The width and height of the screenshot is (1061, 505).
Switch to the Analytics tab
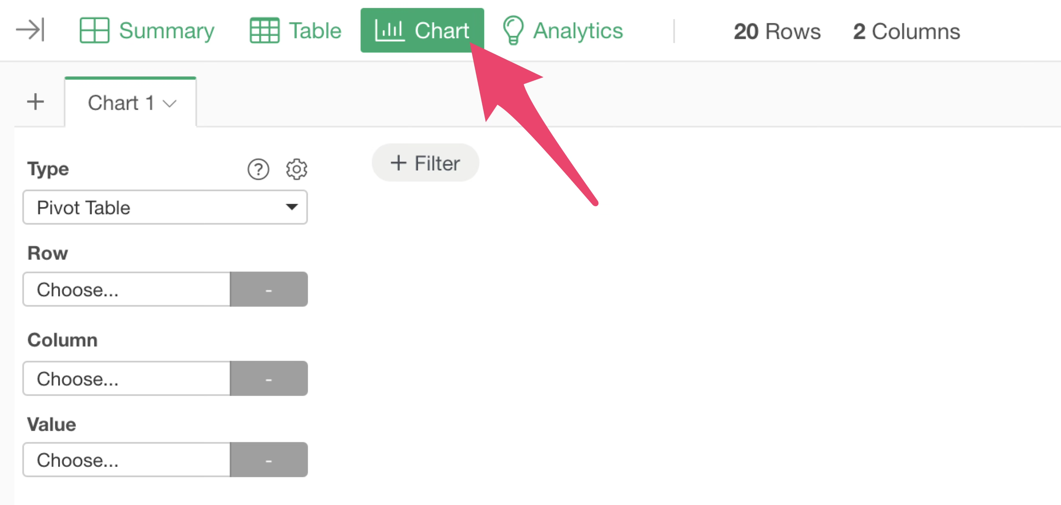coord(578,30)
